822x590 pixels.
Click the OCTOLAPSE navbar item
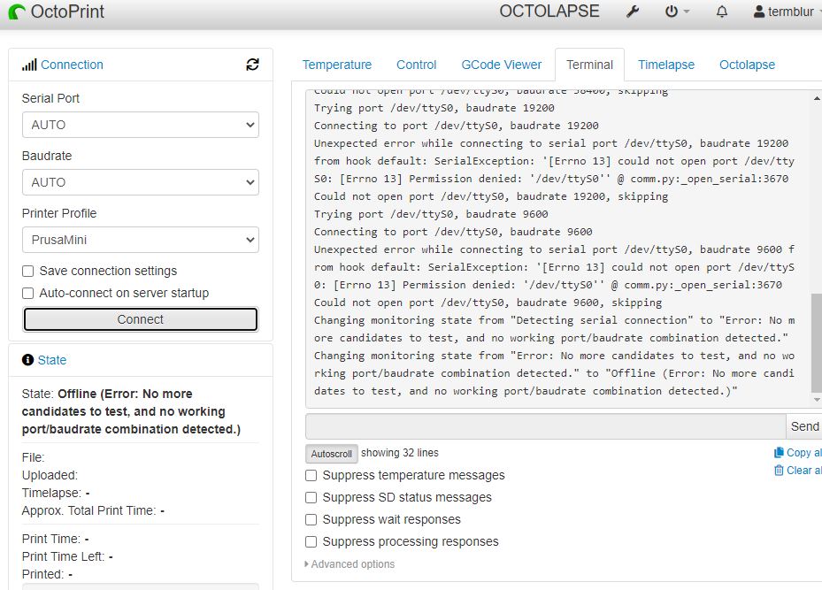[549, 11]
